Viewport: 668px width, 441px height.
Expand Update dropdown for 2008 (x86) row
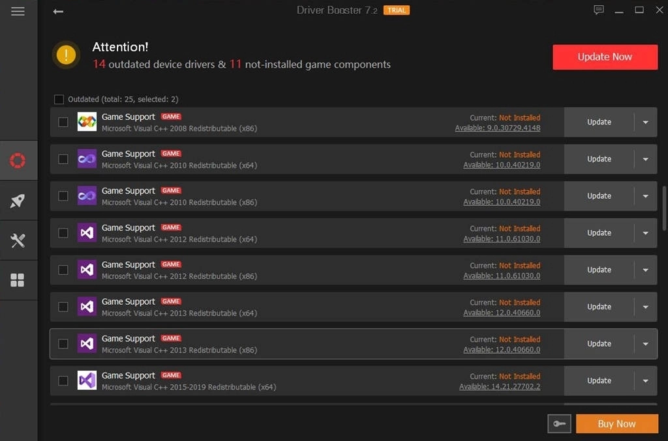tap(645, 122)
